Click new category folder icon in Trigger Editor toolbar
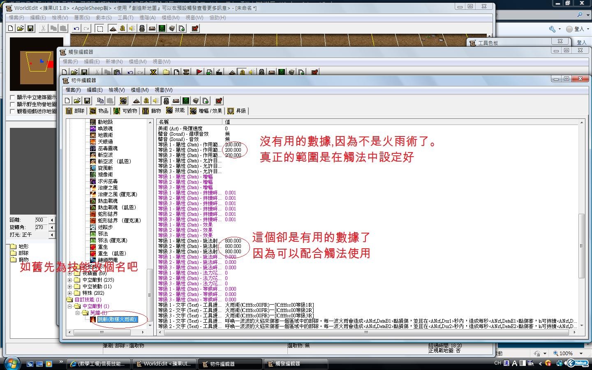The width and height of the screenshot is (592, 370). point(166,72)
